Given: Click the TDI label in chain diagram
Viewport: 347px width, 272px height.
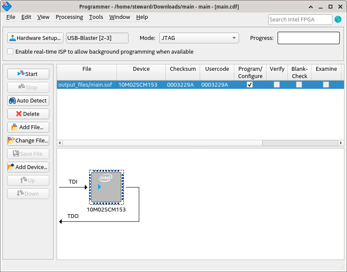Looking at the screenshot, I should click(73, 182).
